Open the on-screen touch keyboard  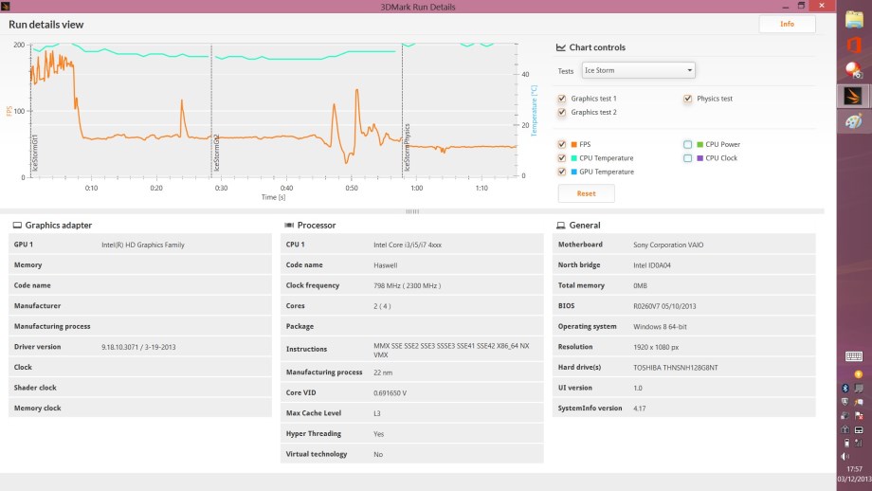[854, 356]
